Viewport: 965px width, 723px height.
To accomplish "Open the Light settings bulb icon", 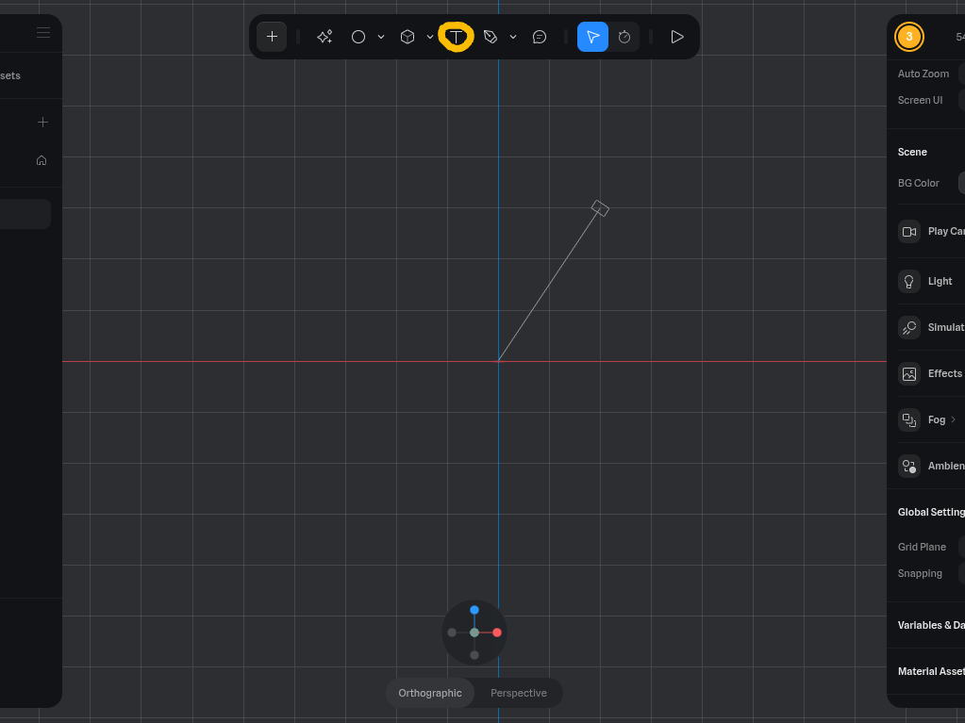I will point(909,282).
